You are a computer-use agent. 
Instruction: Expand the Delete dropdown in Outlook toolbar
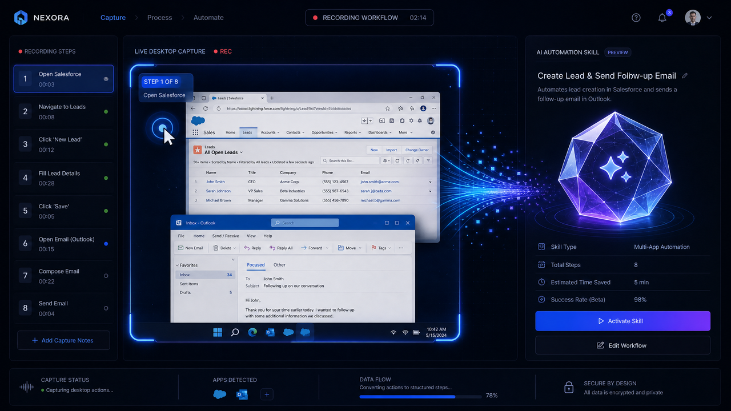(235, 248)
